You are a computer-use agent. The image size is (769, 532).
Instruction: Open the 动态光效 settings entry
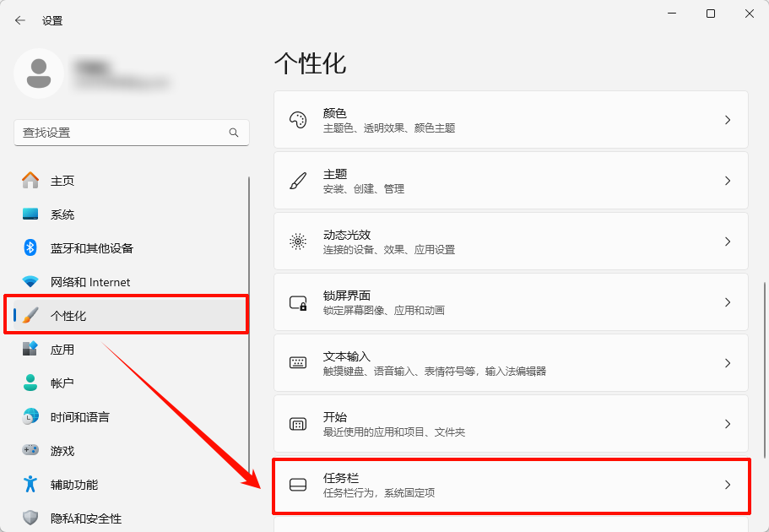click(x=506, y=241)
